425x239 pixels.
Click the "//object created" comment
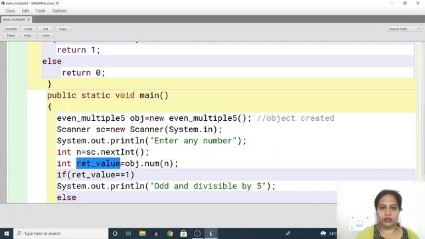tap(296, 118)
